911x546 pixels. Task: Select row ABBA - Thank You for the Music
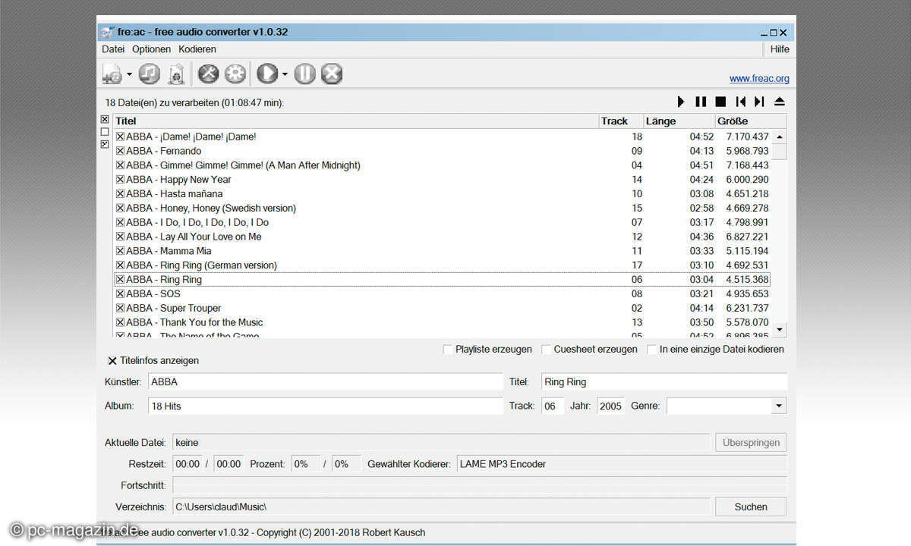click(x=442, y=322)
